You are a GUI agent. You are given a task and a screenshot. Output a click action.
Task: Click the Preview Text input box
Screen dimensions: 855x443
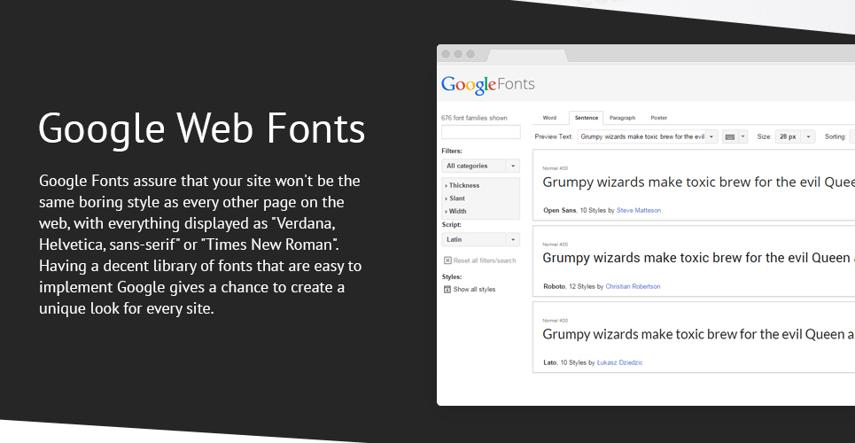(x=641, y=137)
